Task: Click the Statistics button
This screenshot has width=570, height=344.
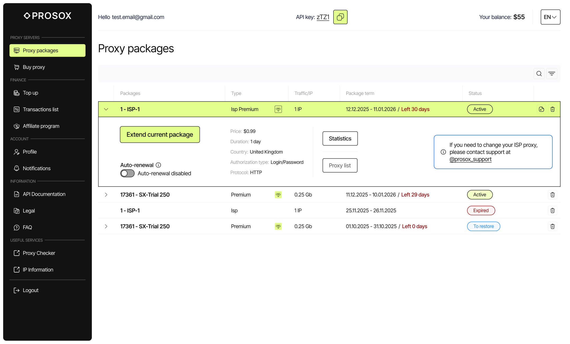Action: [x=340, y=138]
